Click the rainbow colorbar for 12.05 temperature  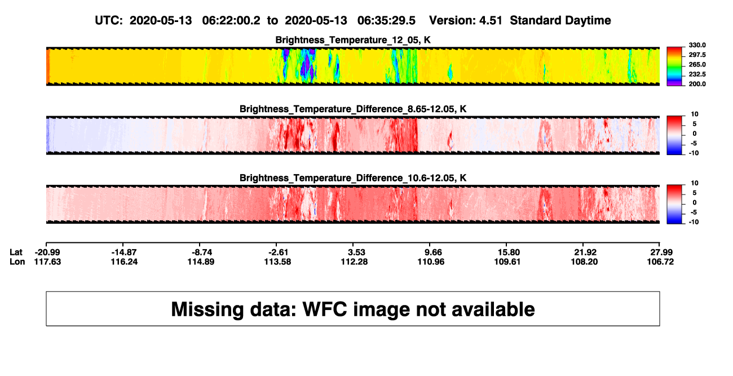[x=674, y=66]
